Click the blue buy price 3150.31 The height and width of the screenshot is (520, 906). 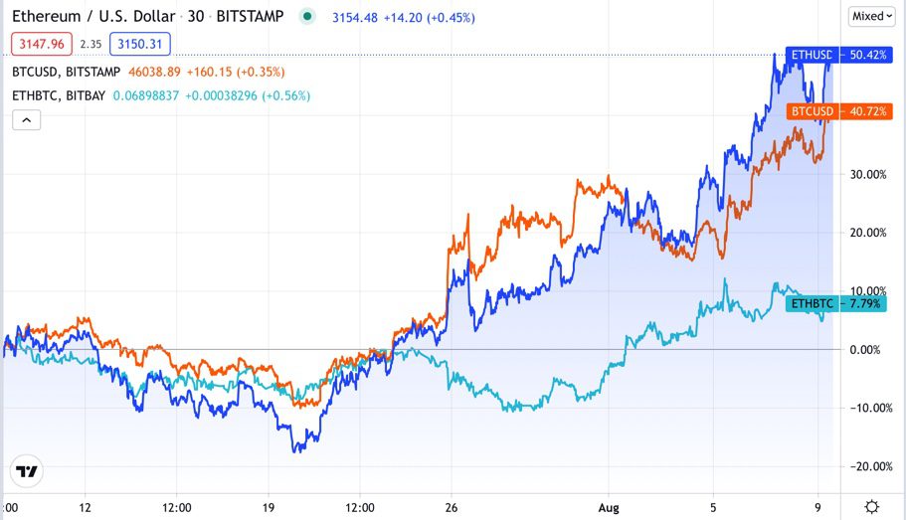coord(140,44)
